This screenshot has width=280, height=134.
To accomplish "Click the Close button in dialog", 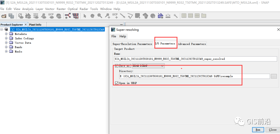I will pos(273,130).
